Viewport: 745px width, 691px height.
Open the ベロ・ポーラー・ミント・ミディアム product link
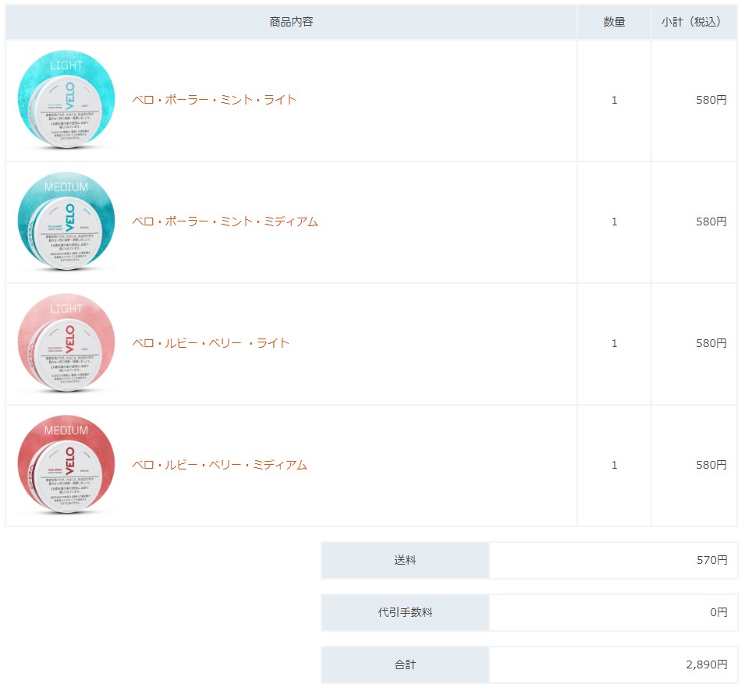click(225, 221)
